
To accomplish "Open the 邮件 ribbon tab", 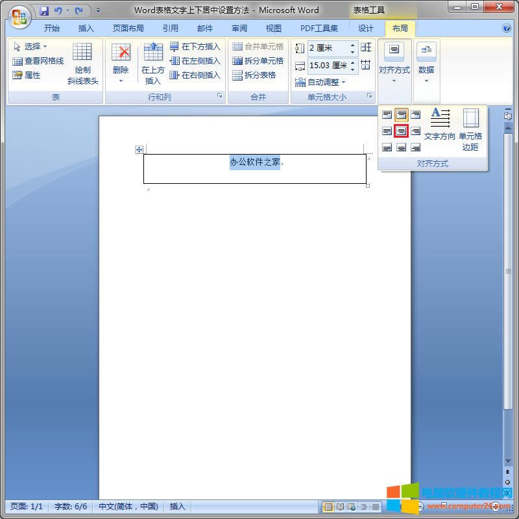I will coord(204,28).
